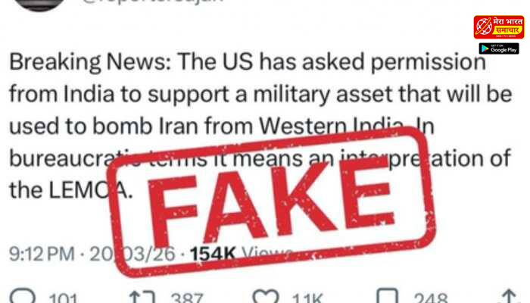Open the 154K views count

click(213, 254)
